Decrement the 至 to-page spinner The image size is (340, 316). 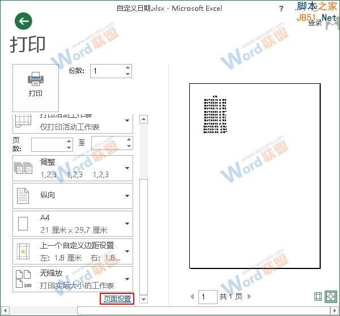click(x=129, y=146)
